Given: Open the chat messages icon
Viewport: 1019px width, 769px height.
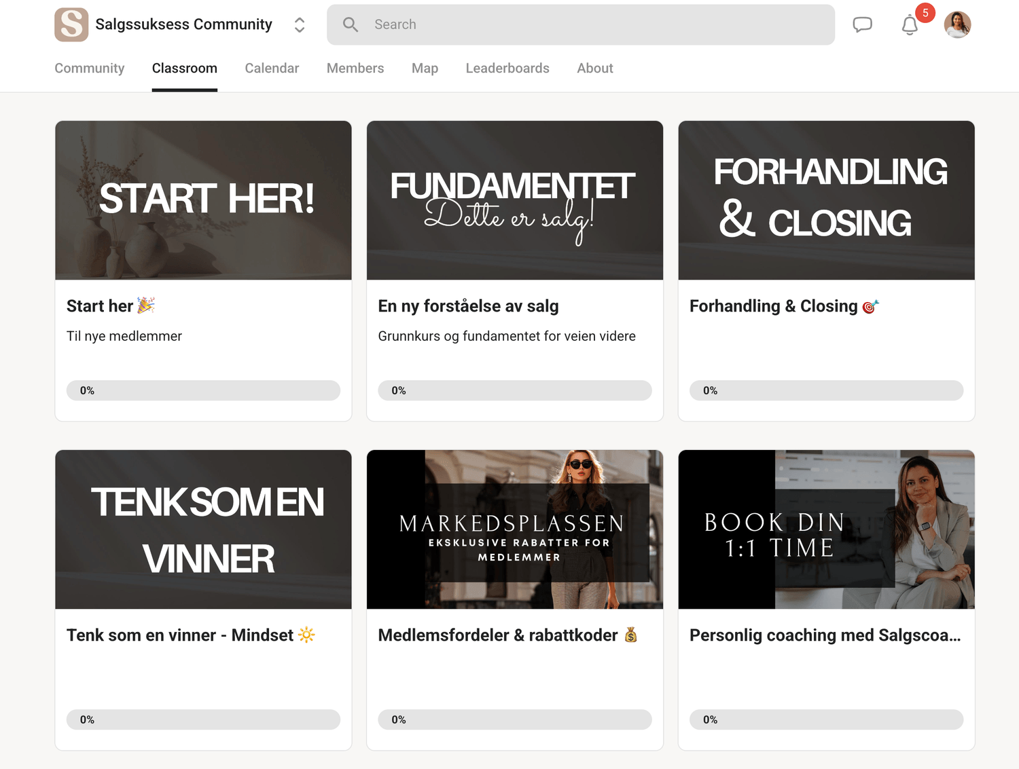Looking at the screenshot, I should coord(862,25).
